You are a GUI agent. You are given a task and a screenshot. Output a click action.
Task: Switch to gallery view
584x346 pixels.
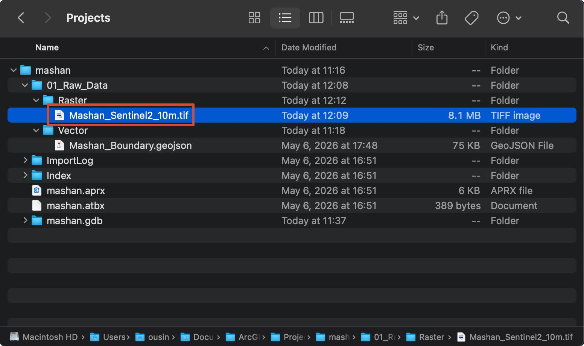(x=347, y=18)
